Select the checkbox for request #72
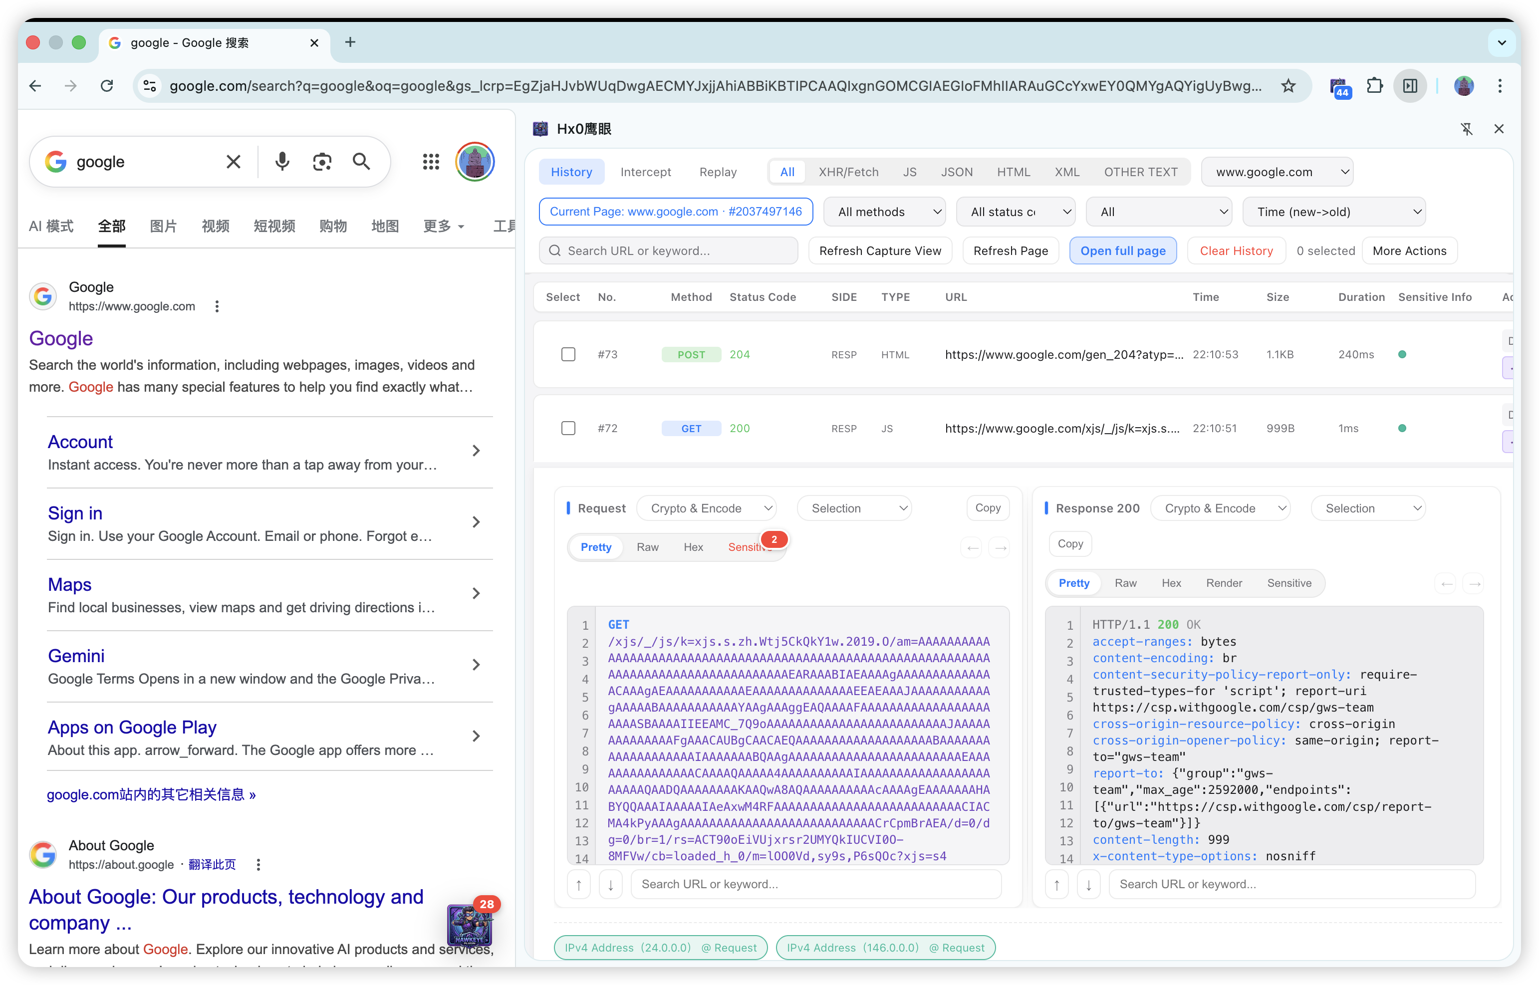The width and height of the screenshot is (1539, 985). coord(568,428)
